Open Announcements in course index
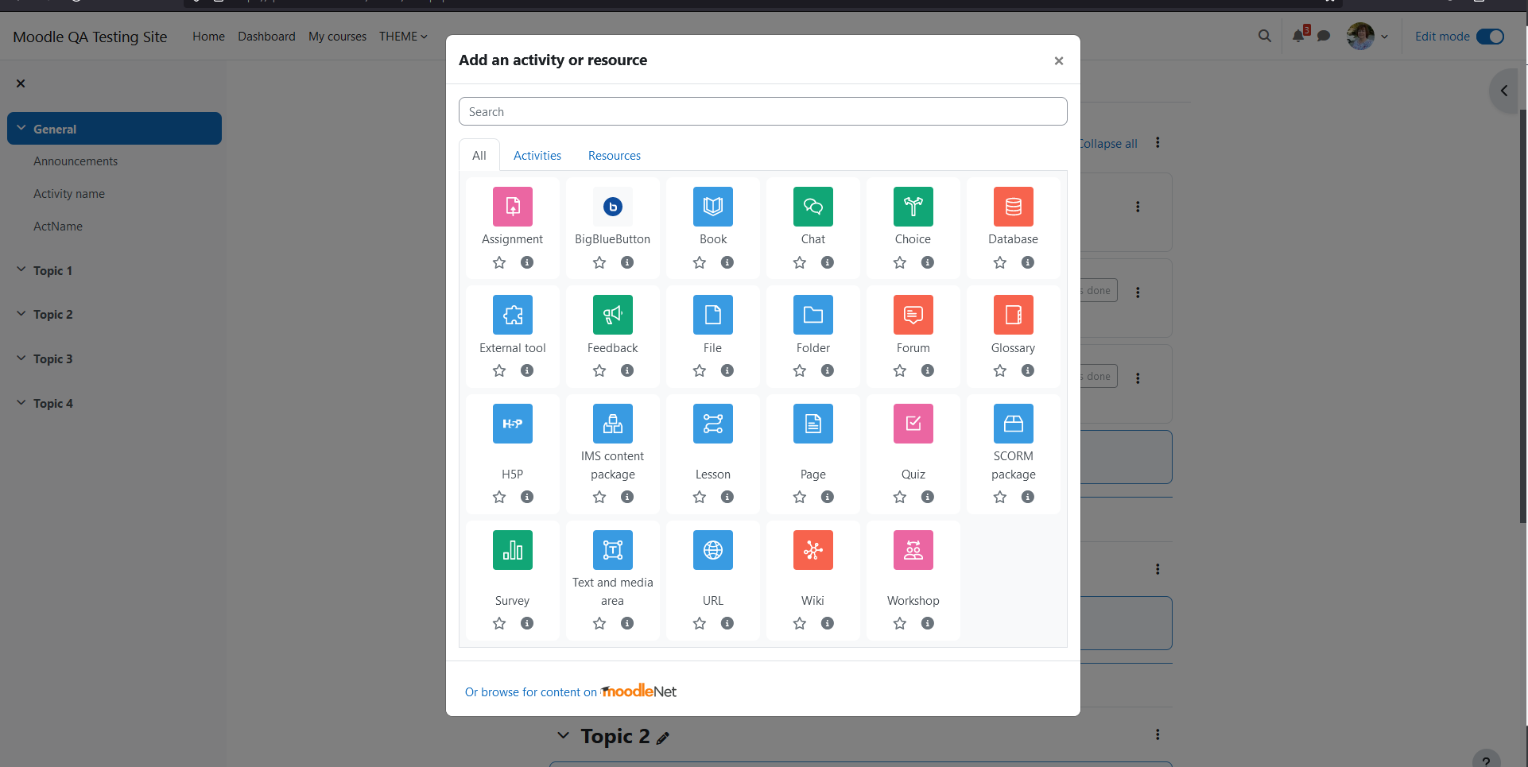This screenshot has width=1528, height=767. [76, 161]
